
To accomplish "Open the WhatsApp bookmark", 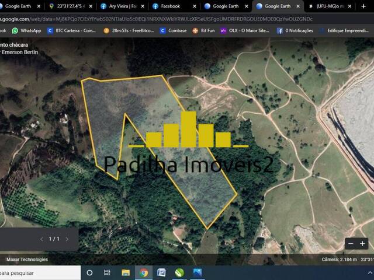I will coord(27,30).
